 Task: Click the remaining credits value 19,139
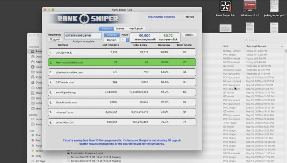190,17
